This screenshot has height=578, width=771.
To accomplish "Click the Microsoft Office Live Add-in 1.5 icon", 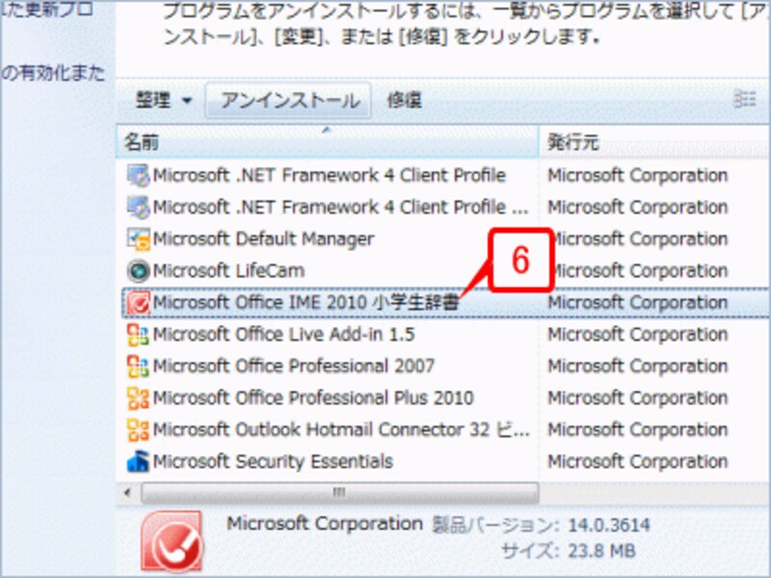I will [x=138, y=334].
